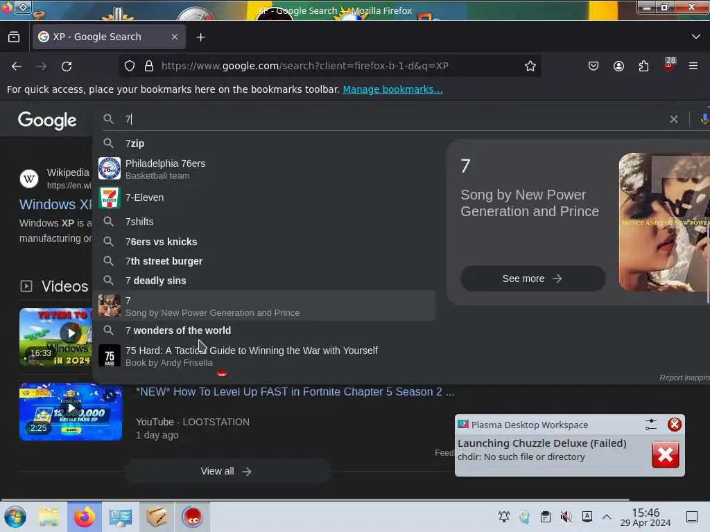
Task: Open the keyboard layout tray icon
Action: pos(587,517)
